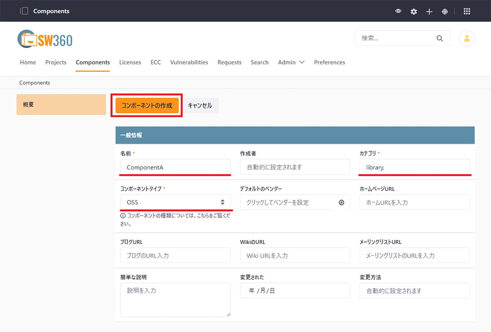Screen dimensions: 491x332
Task: Go to the Licenses tab
Action: [x=130, y=63]
